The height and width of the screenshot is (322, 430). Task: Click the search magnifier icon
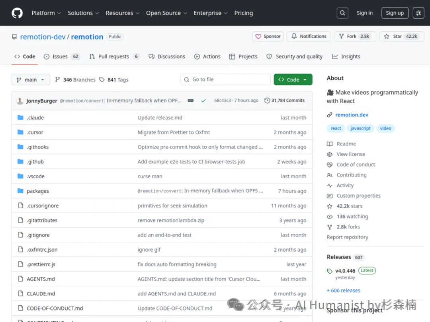pos(342,13)
